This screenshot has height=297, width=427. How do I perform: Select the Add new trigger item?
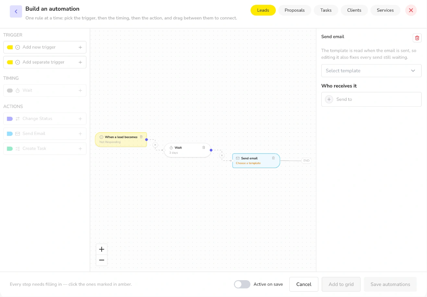tap(45, 47)
